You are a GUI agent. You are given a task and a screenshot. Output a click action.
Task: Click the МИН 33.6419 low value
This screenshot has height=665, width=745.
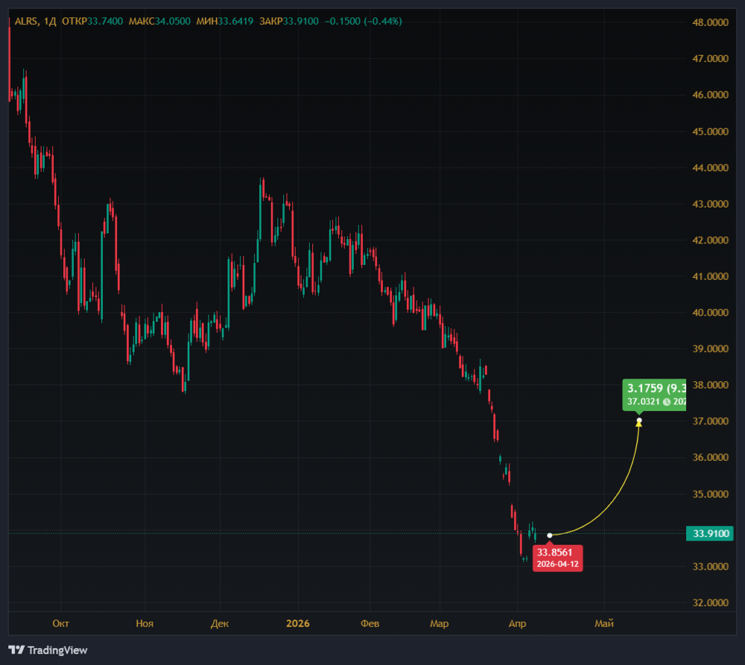click(225, 22)
